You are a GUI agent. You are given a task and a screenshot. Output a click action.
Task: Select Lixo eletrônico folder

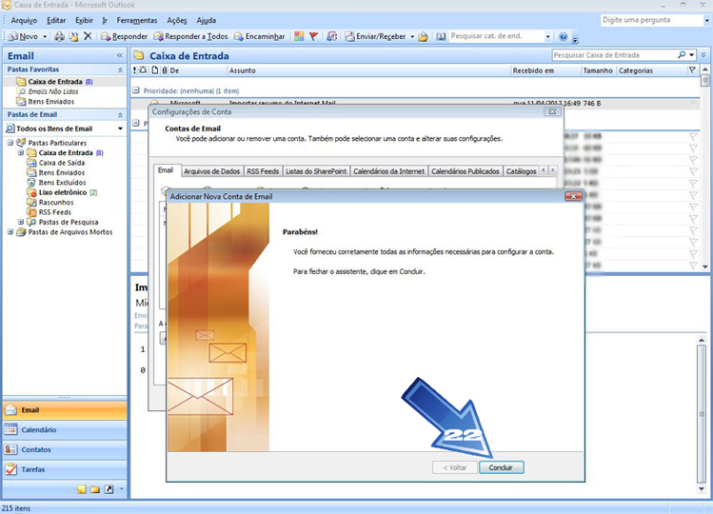pos(62,192)
